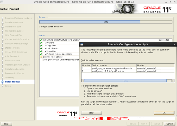Select Product Languages step
The height and width of the screenshot is (126, 177).
point(14,31)
